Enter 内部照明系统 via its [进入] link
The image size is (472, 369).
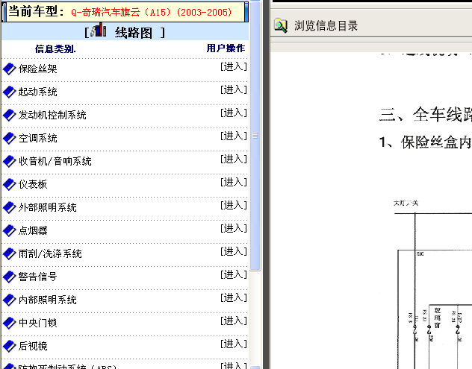[234, 298]
